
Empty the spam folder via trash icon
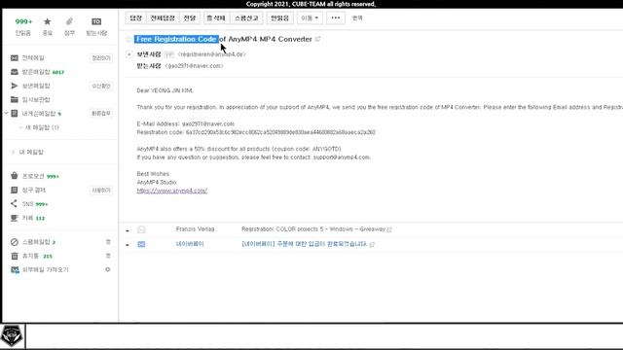click(108, 242)
